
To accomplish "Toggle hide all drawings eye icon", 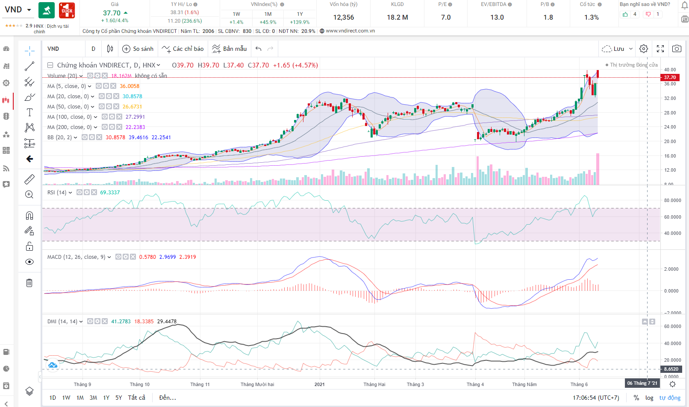I will [x=29, y=262].
